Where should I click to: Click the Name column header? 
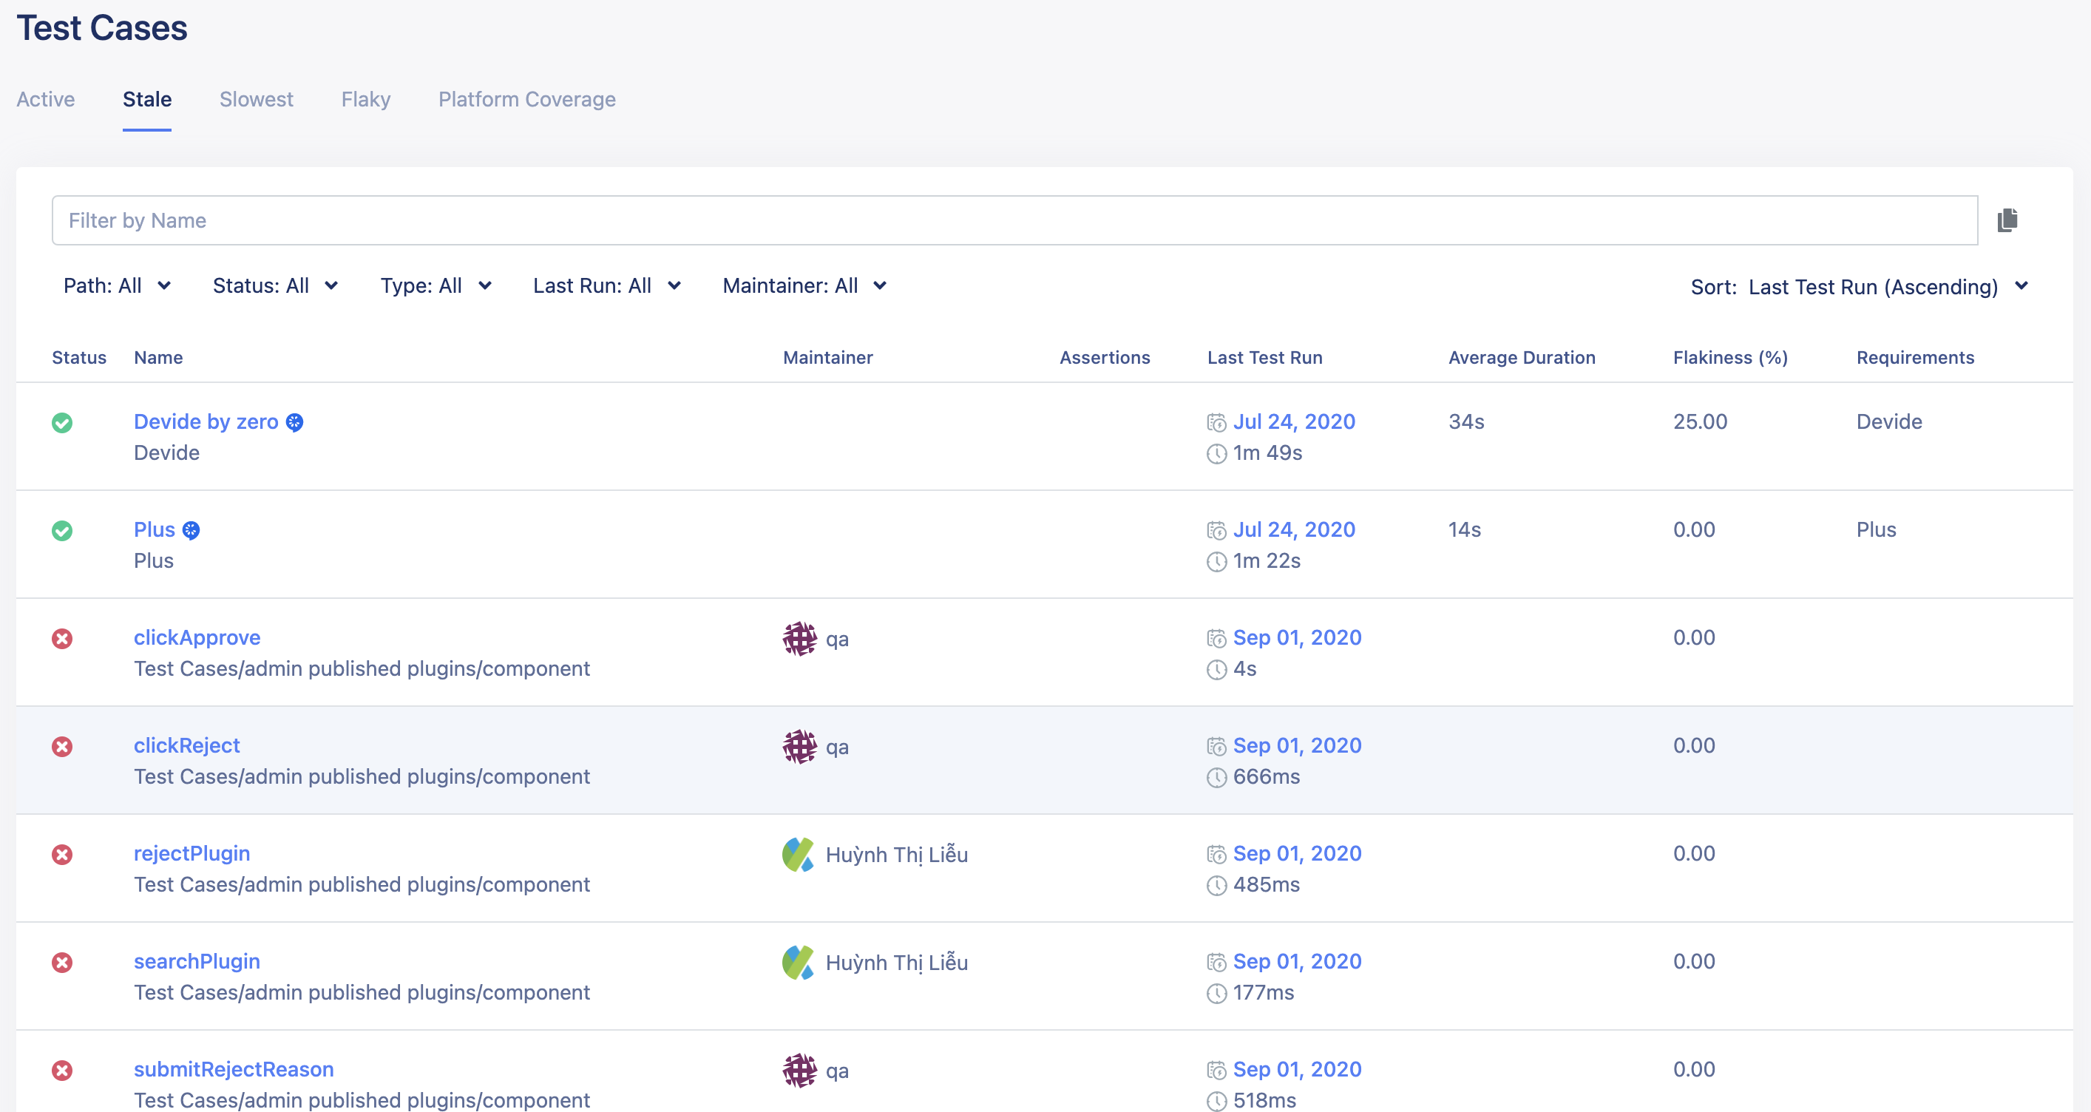tap(158, 358)
